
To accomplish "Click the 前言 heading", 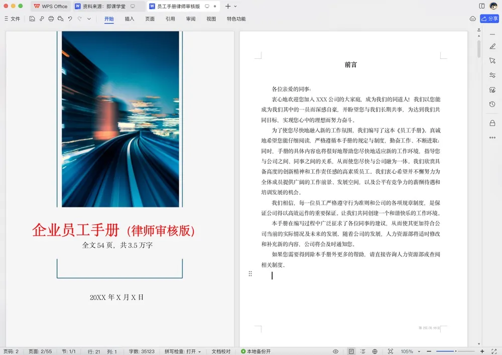I will pyautogui.click(x=350, y=65).
